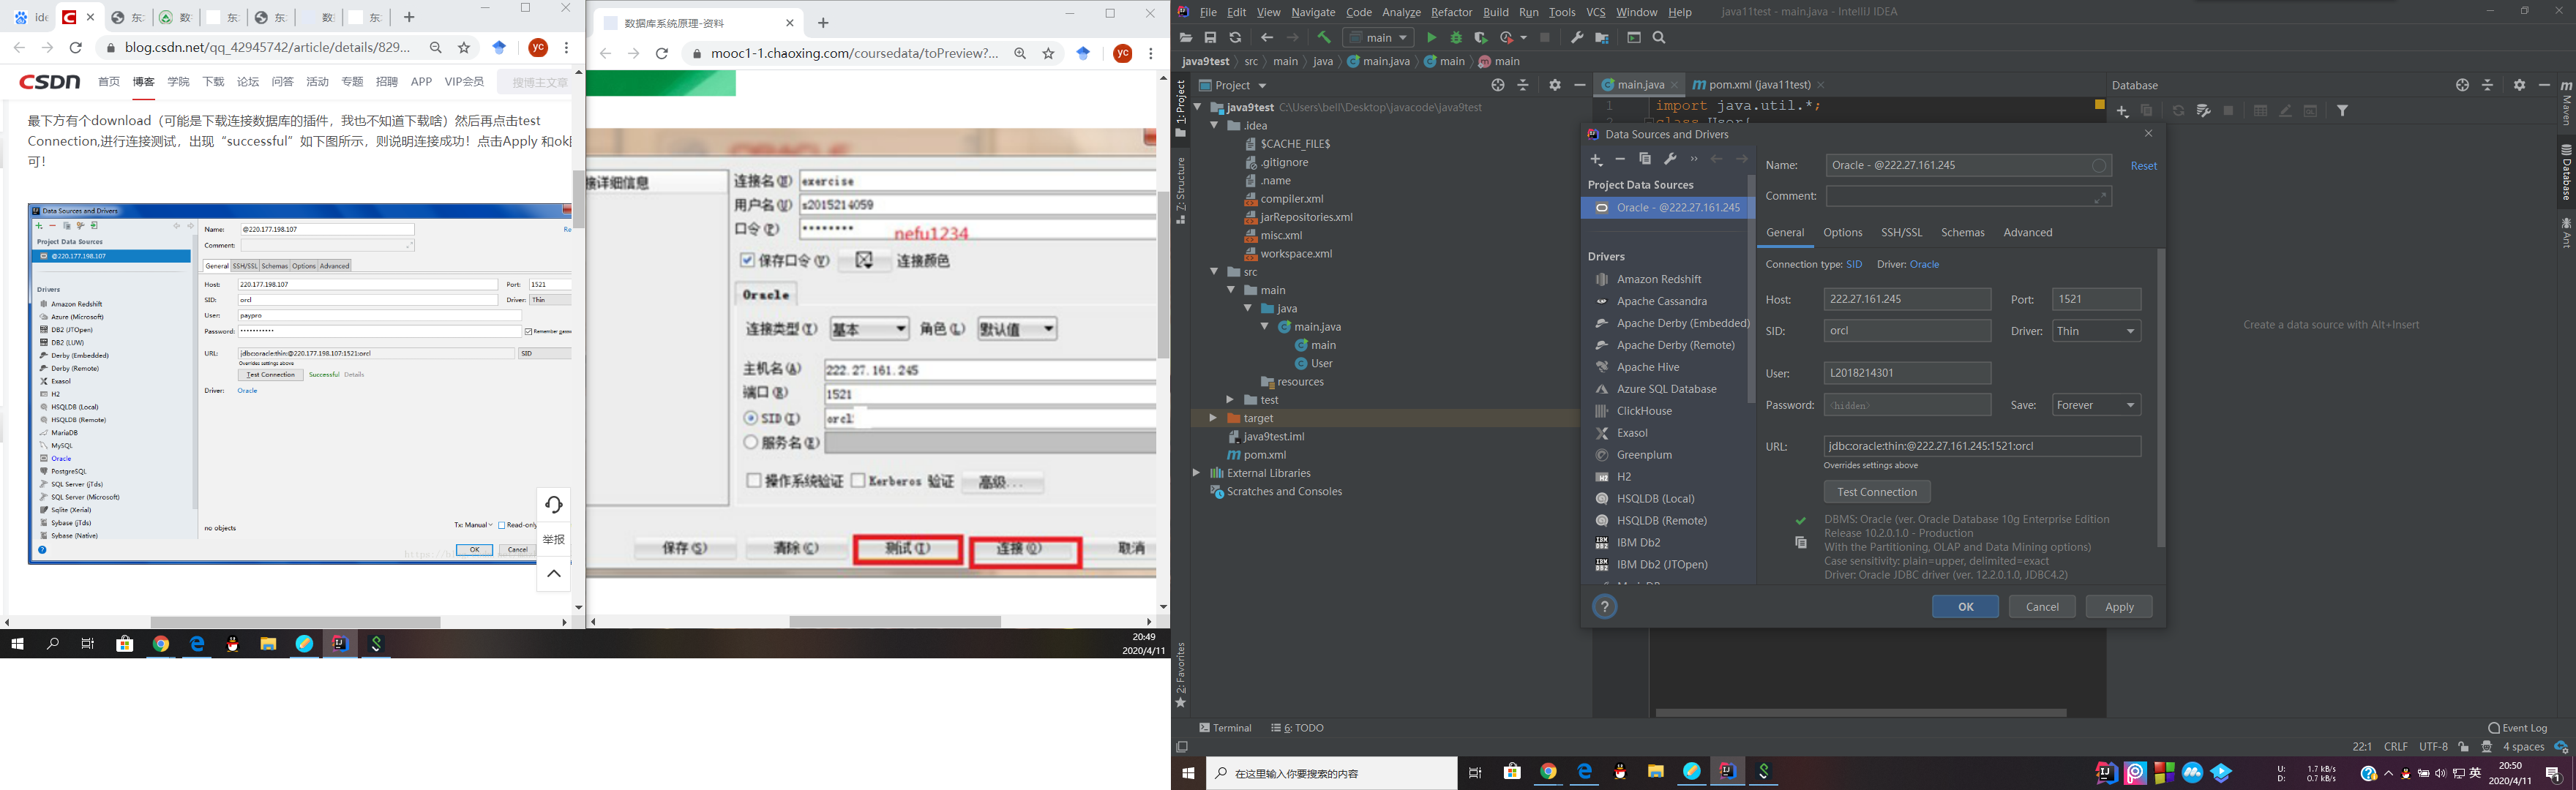Open the main run configuration dropdown
The width and height of the screenshot is (2576, 790).
1378,37
